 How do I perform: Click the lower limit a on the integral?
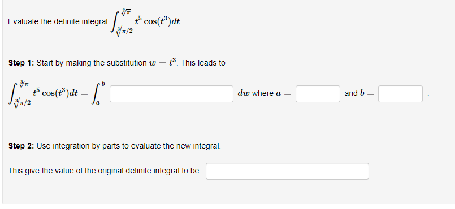[x=98, y=103]
